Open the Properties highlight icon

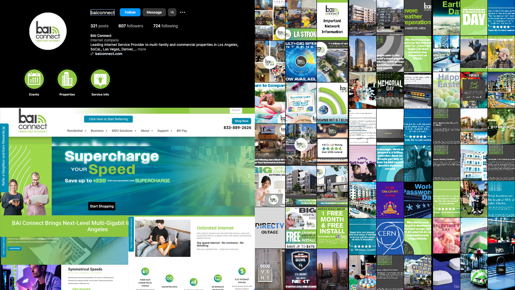[67, 79]
